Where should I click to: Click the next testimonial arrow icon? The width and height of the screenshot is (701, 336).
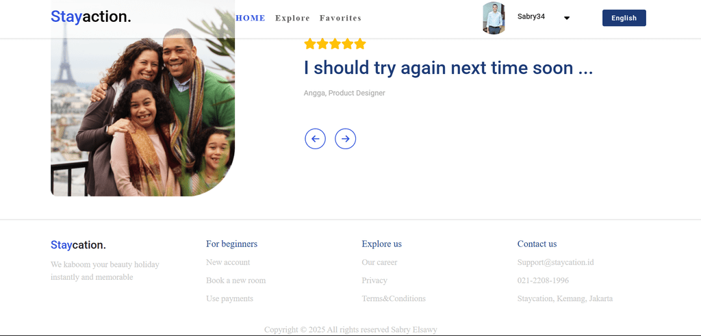345,138
